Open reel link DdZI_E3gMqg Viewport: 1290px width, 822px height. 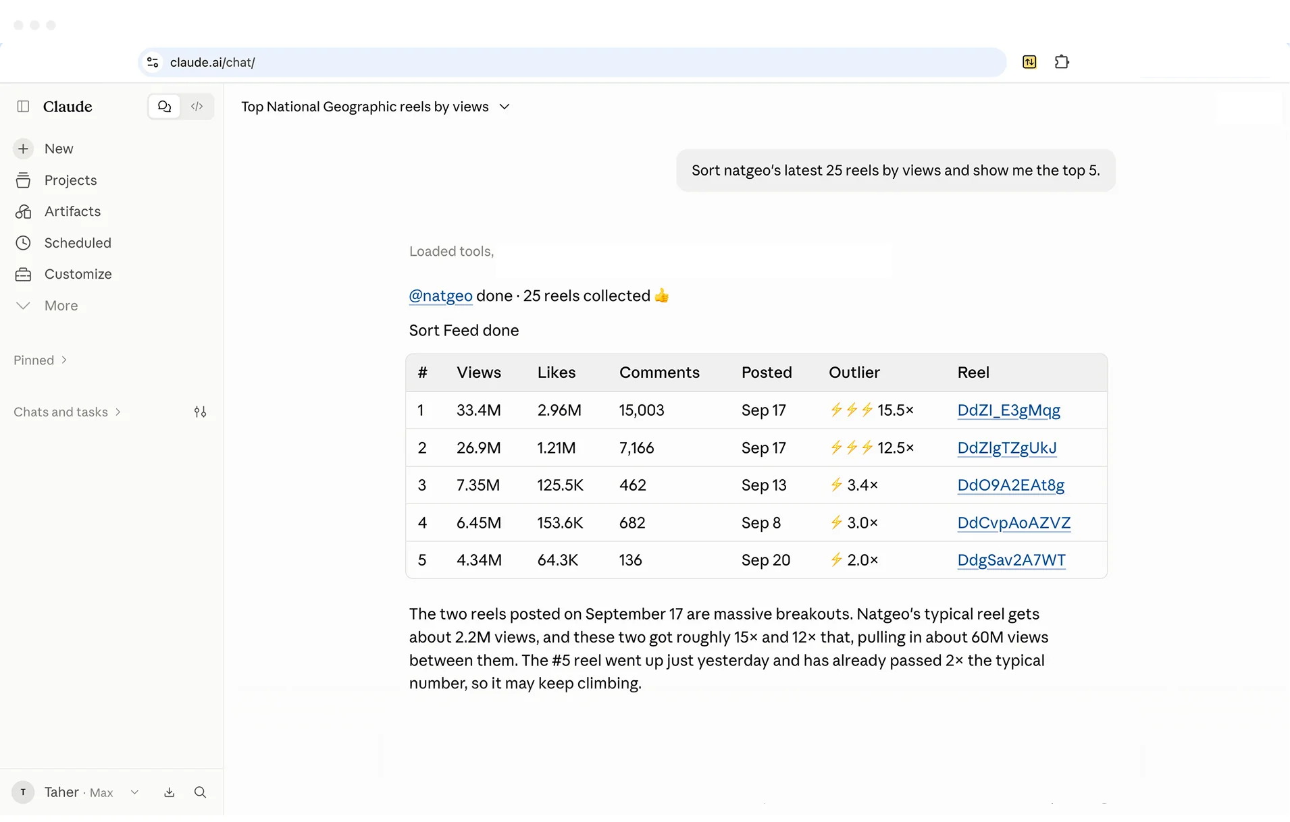[1009, 410]
